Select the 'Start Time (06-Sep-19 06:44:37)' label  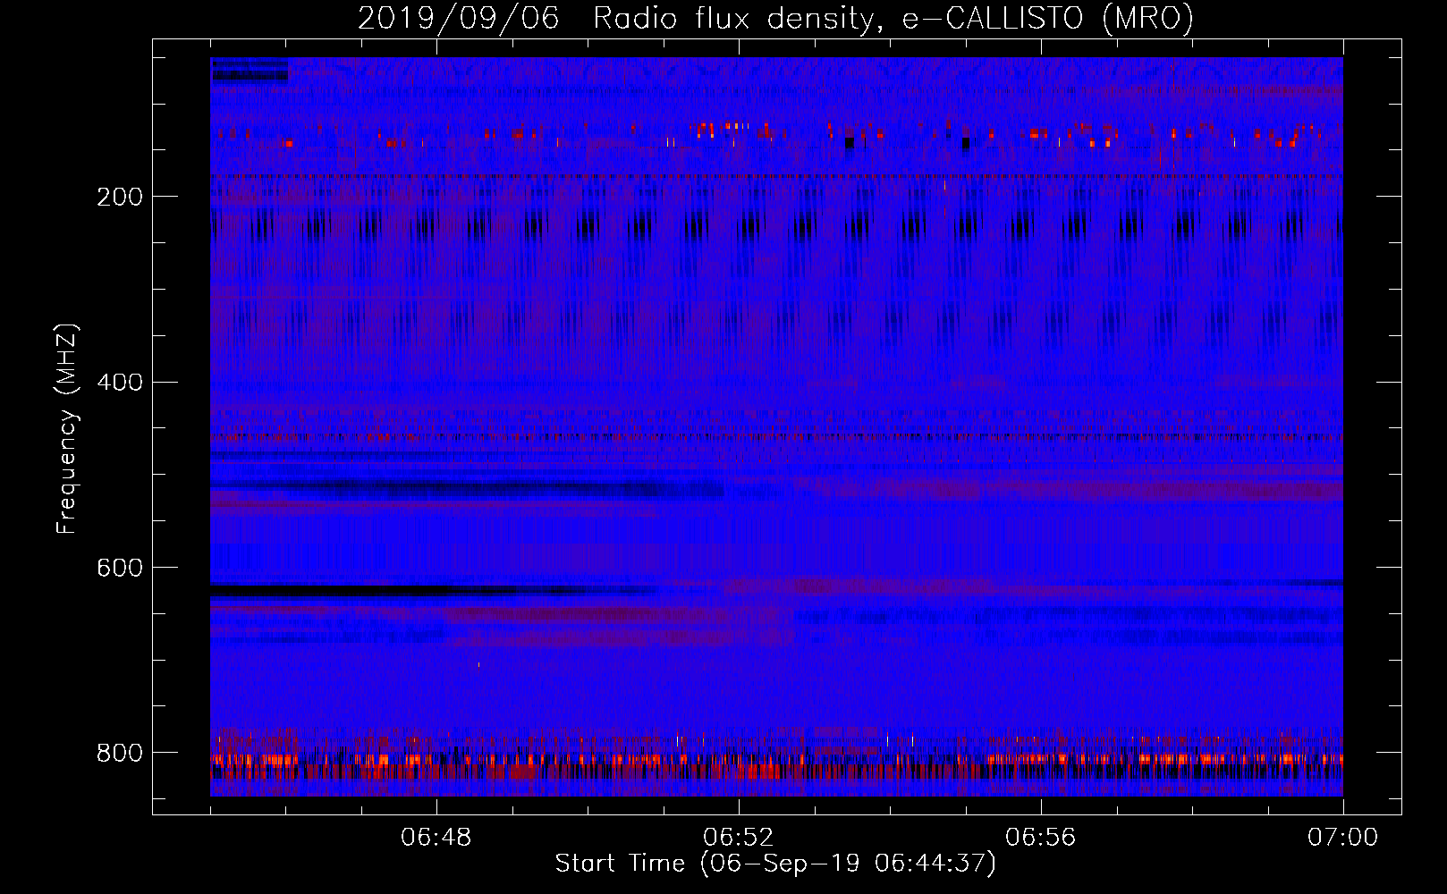coord(775,864)
